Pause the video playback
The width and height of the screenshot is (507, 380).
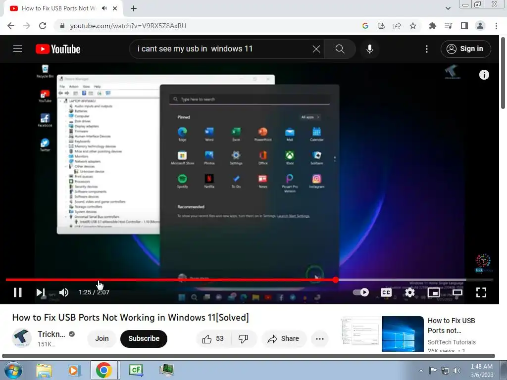point(18,292)
